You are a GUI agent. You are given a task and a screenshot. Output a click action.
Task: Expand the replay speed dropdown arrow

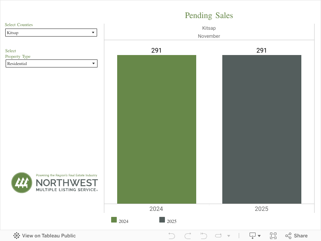click(229, 236)
